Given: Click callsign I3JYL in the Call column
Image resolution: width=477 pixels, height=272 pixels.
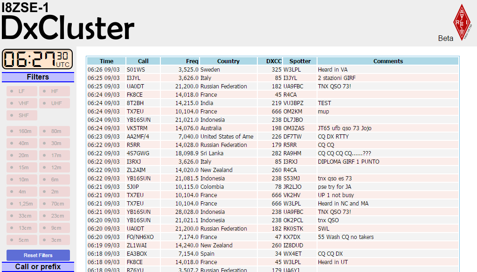Looking at the screenshot, I should [133, 78].
